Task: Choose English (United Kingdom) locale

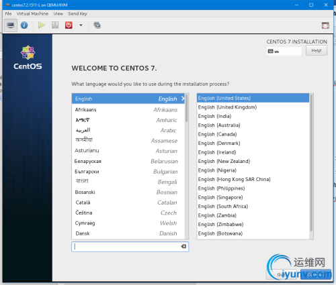Action: 253,107
